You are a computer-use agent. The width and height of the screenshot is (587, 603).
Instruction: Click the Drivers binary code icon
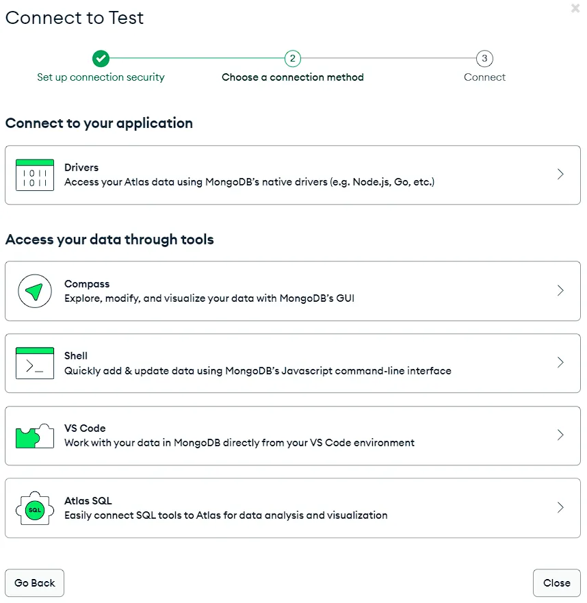[x=34, y=175]
